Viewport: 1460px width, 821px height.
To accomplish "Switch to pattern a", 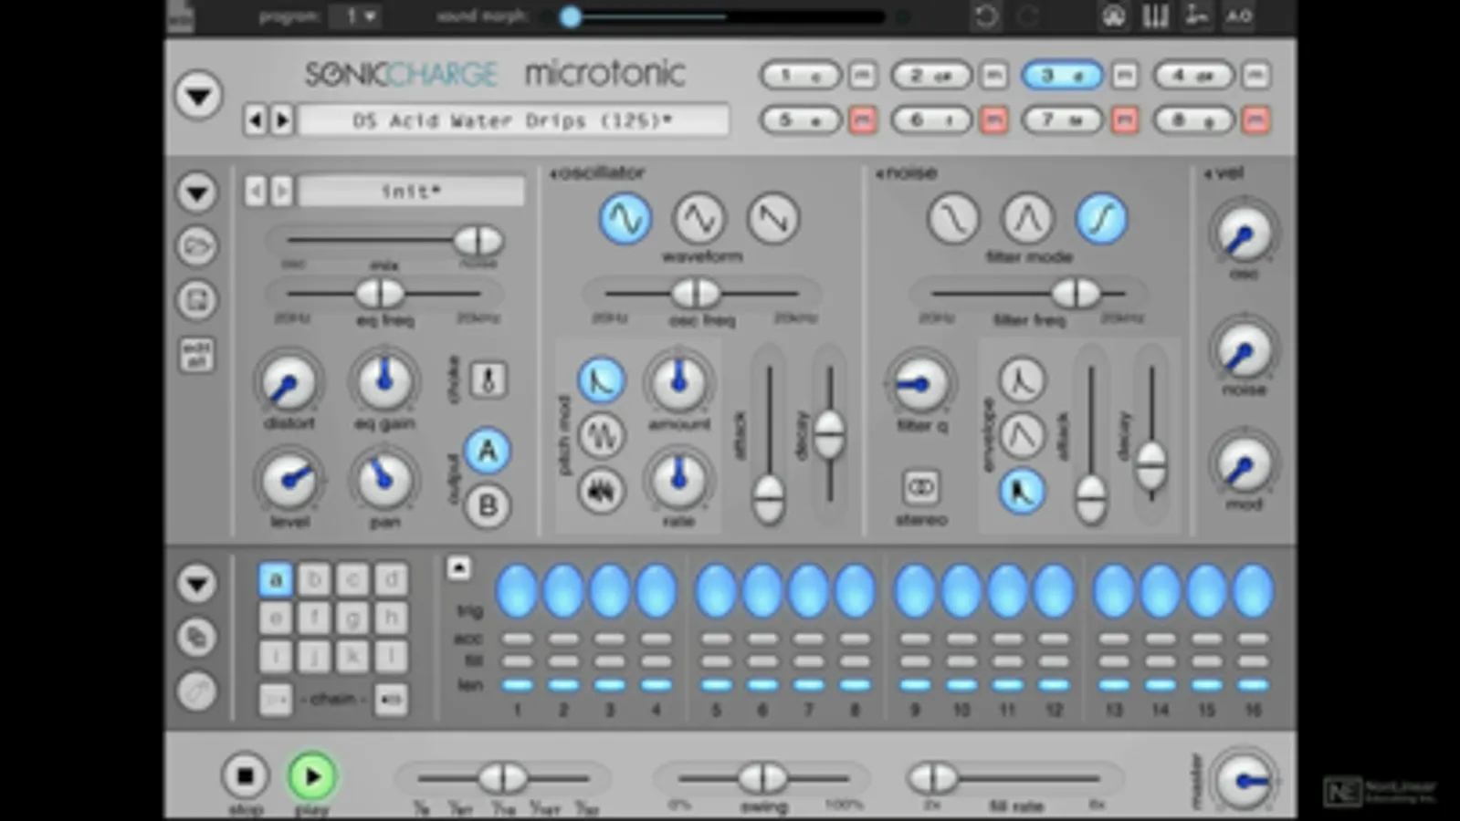I will 276,579.
